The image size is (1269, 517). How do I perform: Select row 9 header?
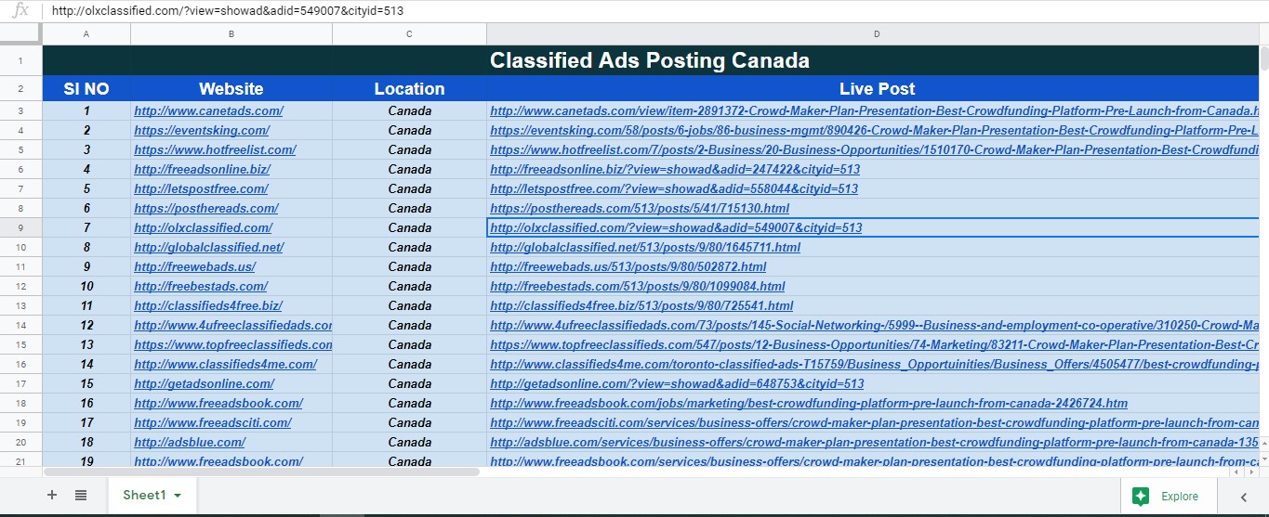[20, 227]
